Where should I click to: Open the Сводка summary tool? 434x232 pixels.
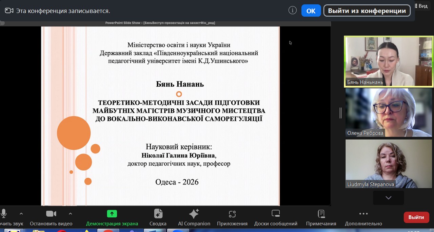158,217
